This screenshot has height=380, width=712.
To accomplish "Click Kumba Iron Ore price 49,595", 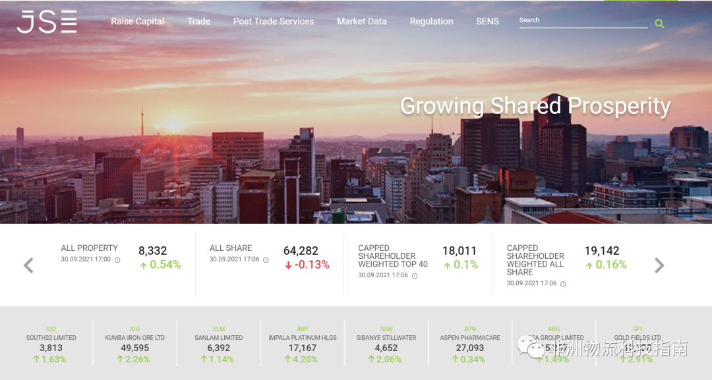I will [135, 348].
